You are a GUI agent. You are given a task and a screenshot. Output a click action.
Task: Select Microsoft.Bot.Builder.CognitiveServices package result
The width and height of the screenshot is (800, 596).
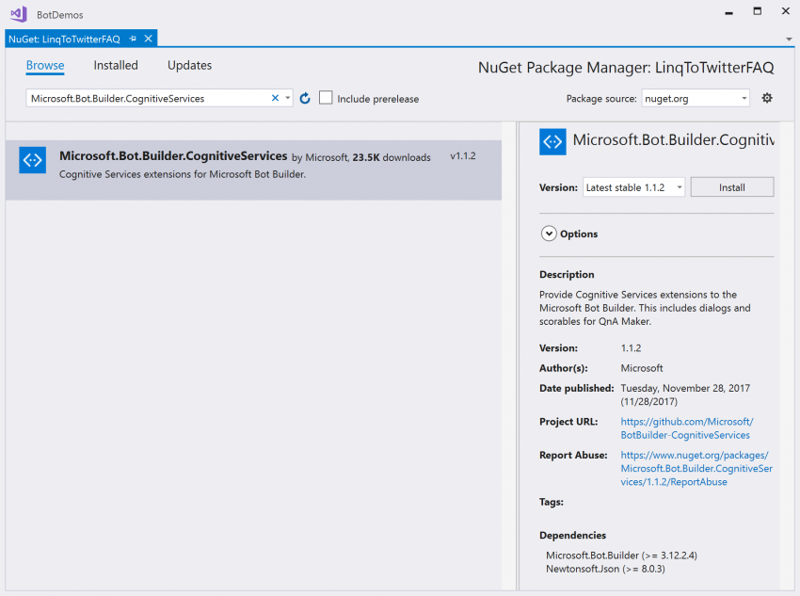tap(253, 169)
